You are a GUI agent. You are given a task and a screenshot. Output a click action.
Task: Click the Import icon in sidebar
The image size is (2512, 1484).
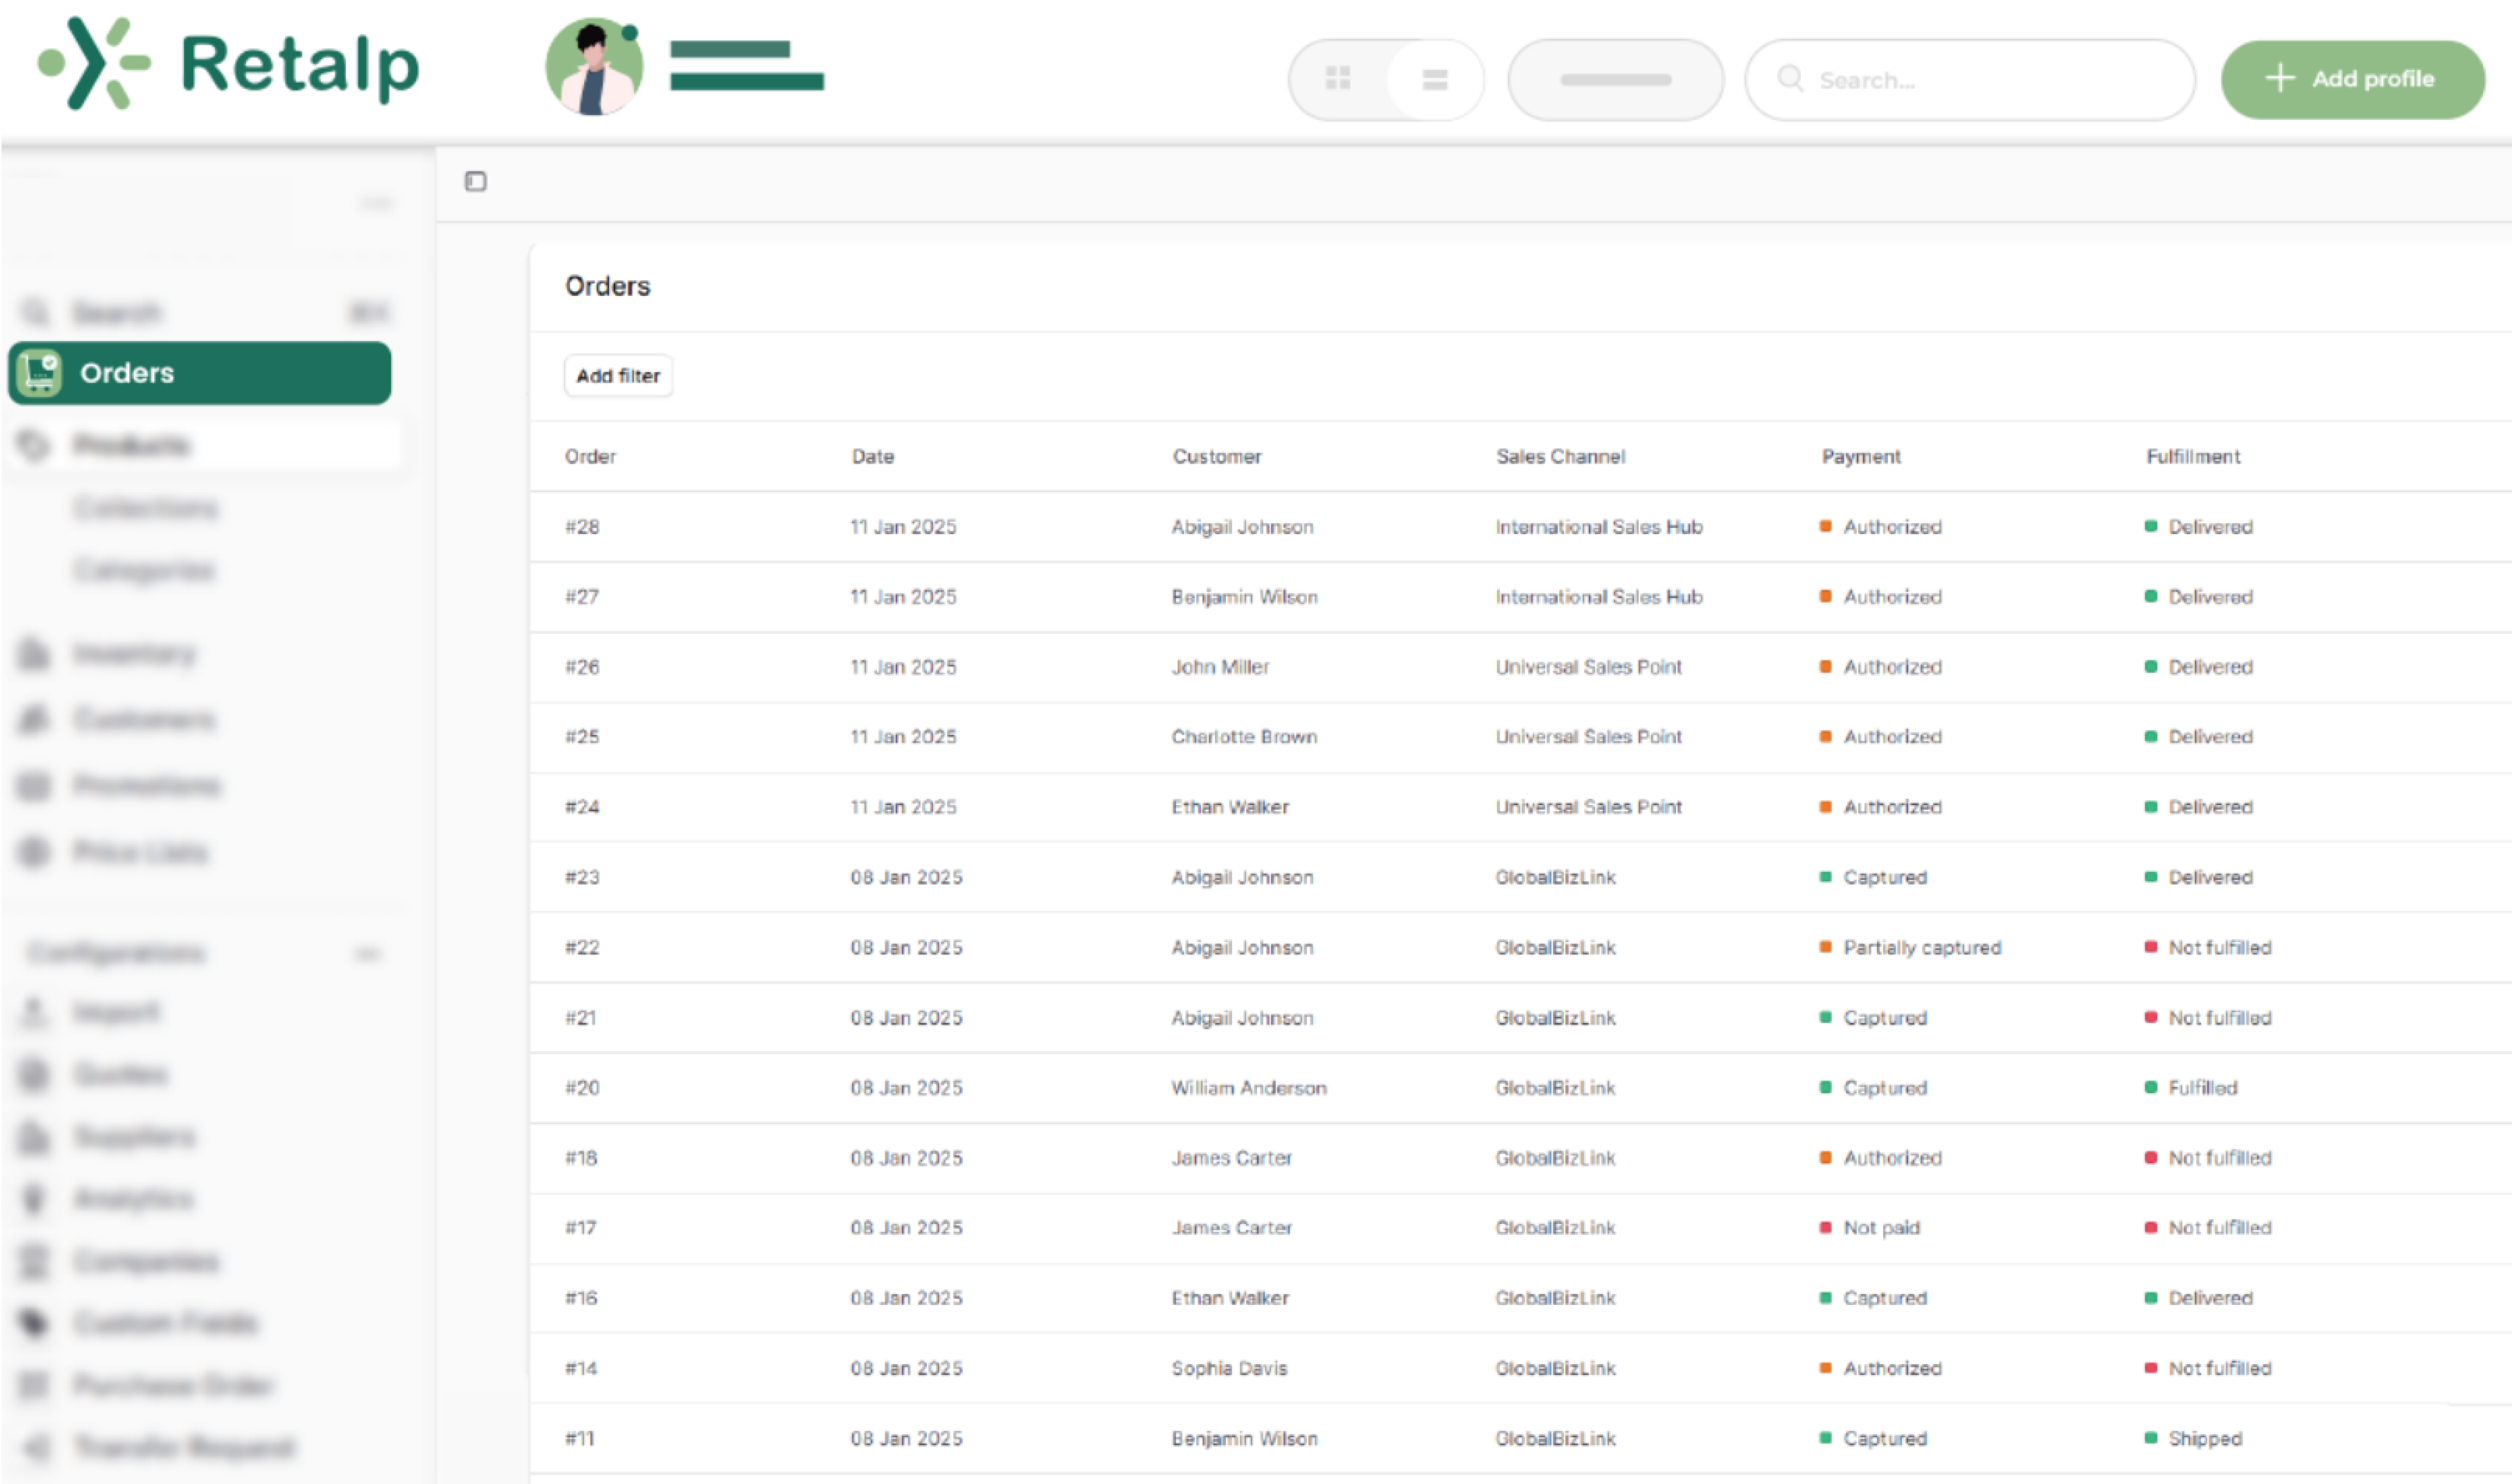(x=34, y=1012)
